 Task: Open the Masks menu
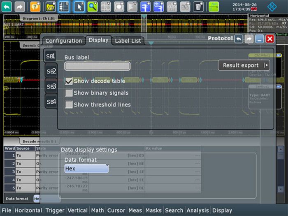[x=153, y=211]
